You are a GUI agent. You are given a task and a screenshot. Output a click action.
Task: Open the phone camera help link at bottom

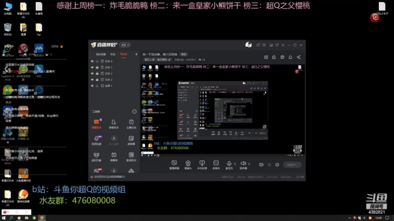click(109, 177)
